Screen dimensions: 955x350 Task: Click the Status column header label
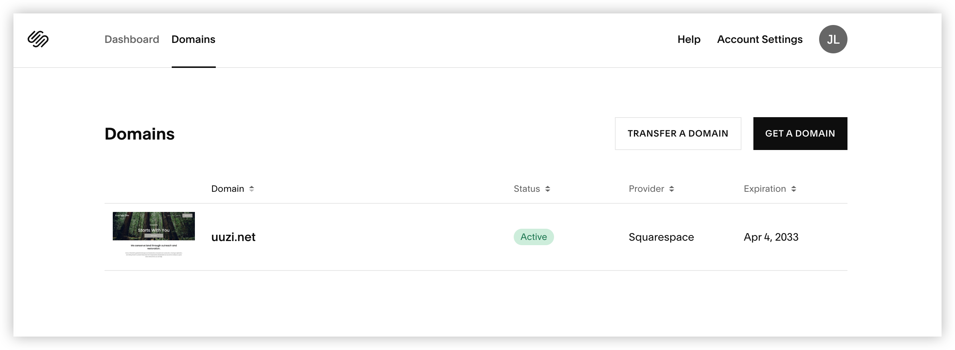(x=527, y=189)
